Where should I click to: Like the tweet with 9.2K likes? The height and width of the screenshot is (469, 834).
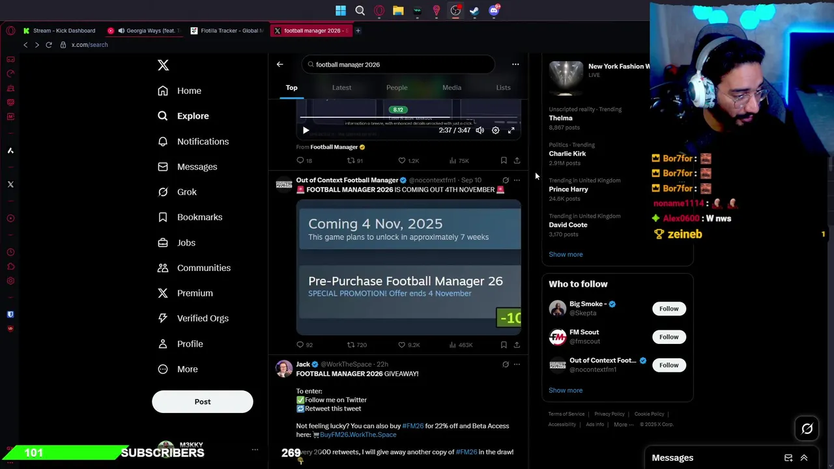(409, 345)
